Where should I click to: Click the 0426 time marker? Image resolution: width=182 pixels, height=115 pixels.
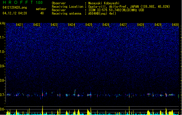coord(106,25)
